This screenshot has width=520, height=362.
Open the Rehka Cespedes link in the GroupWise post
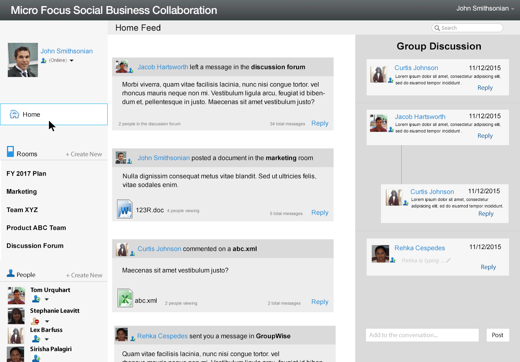pyautogui.click(x=162, y=336)
